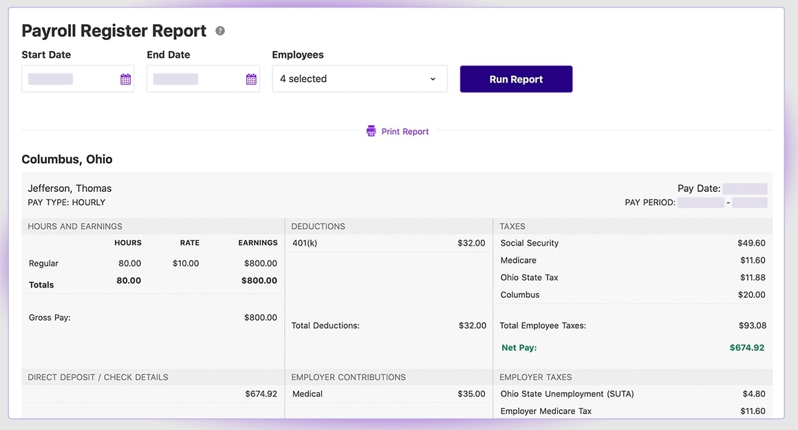The width and height of the screenshot is (798, 430).
Task: Open the calendar picker for Start Date
Action: pos(125,78)
